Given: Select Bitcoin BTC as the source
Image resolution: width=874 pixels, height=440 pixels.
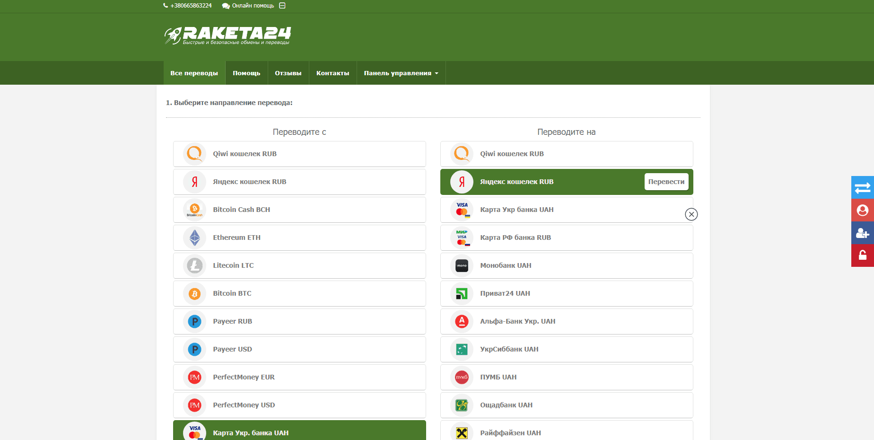Looking at the screenshot, I should (299, 293).
